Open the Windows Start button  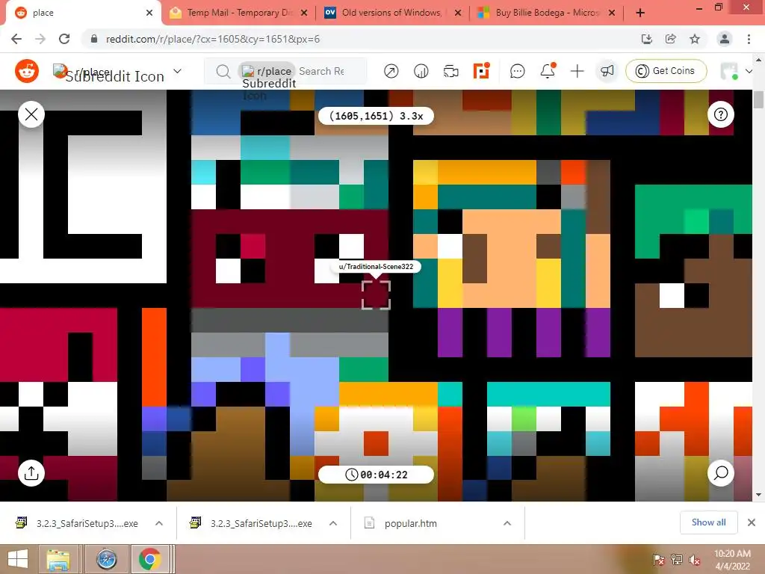(x=18, y=559)
